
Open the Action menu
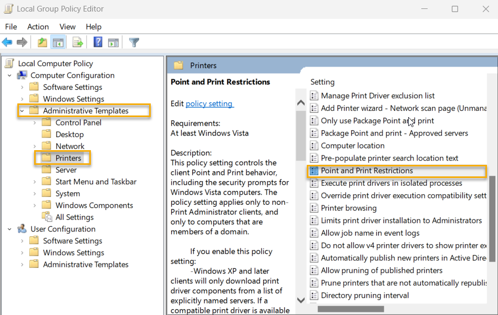coord(38,26)
